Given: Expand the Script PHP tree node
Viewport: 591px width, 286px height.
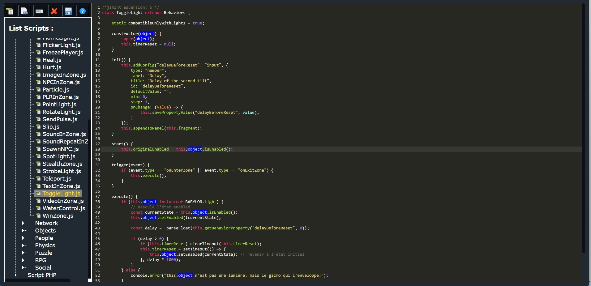Looking at the screenshot, I should 16,275.
